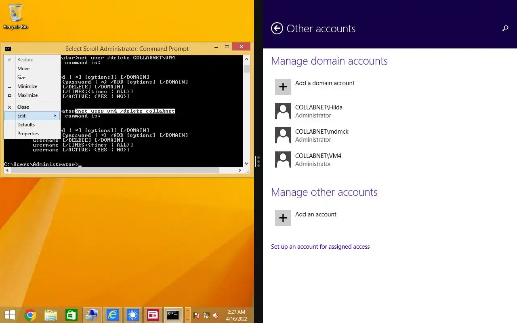Click scroll right arrow in Command Prompt
Viewport: 517px width, 323px height.
pos(240,170)
